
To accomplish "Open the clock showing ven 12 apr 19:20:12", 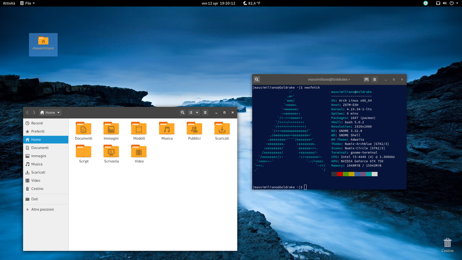I will pos(218,3).
